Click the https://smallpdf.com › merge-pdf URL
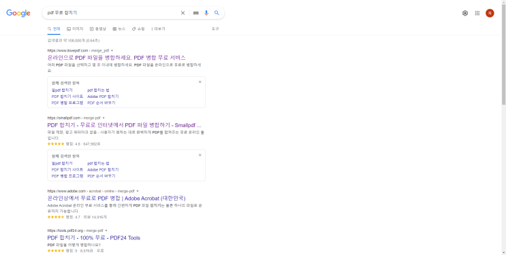This screenshot has height=255, width=506. click(74, 118)
